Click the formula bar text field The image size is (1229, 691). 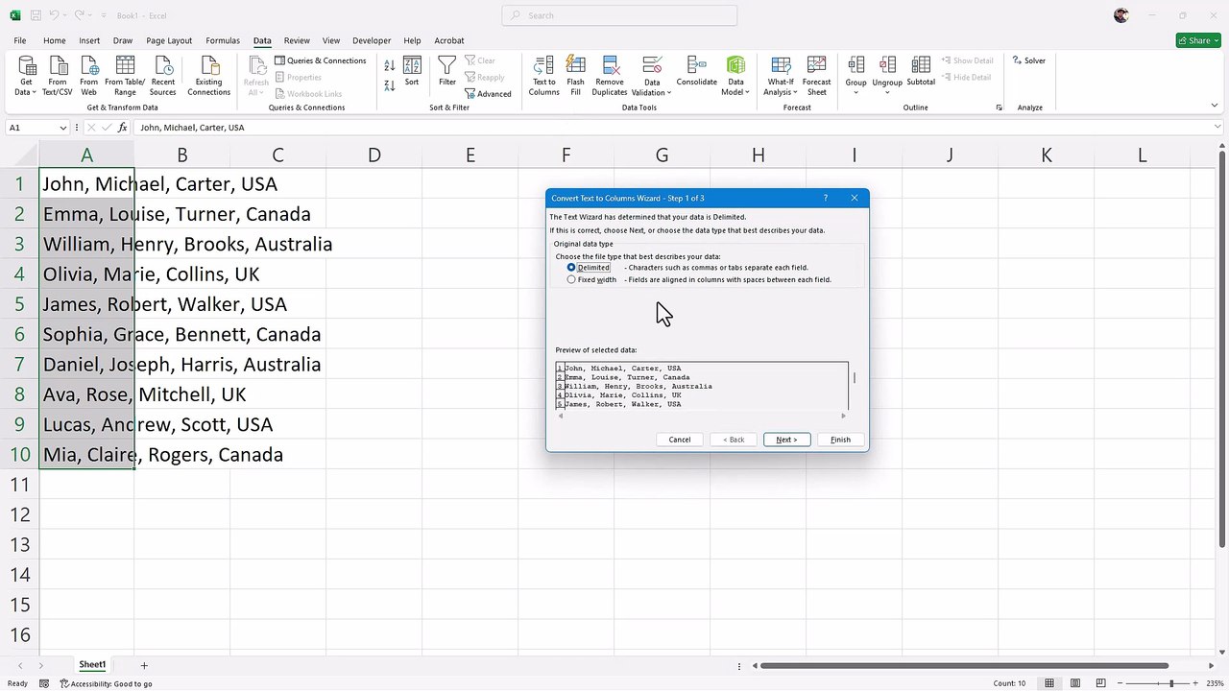[672, 128]
